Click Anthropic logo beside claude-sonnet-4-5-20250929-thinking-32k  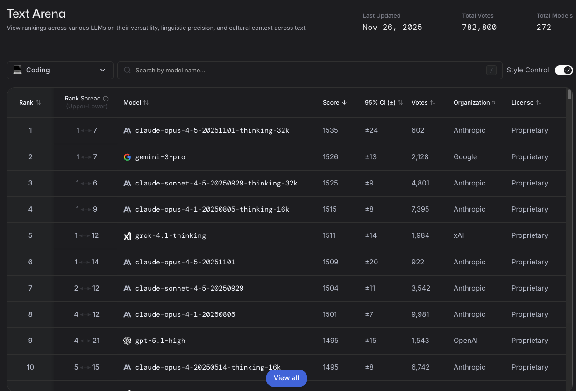click(x=127, y=183)
